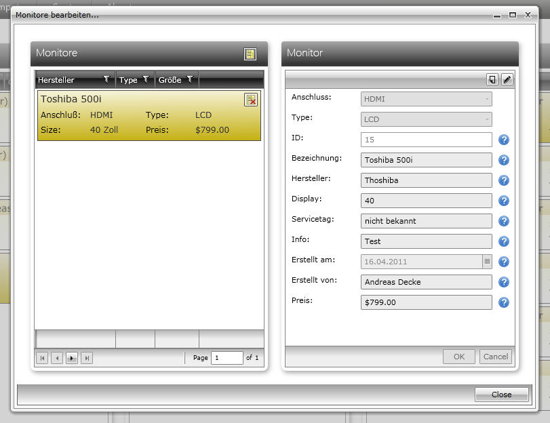550x423 pixels.
Task: Show help for the Preis field
Action: coord(504,302)
